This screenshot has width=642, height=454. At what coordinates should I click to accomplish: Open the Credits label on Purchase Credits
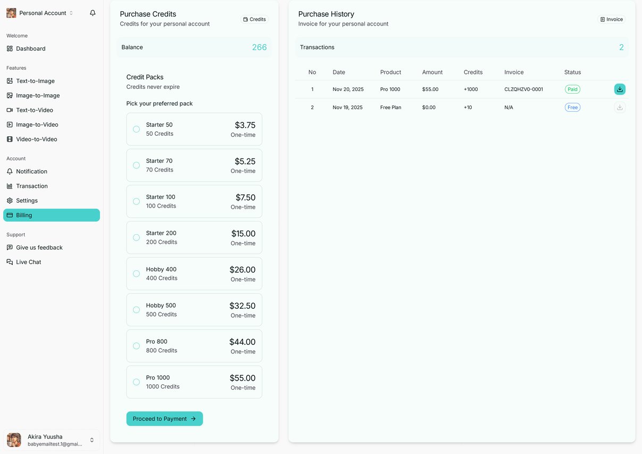[255, 19]
